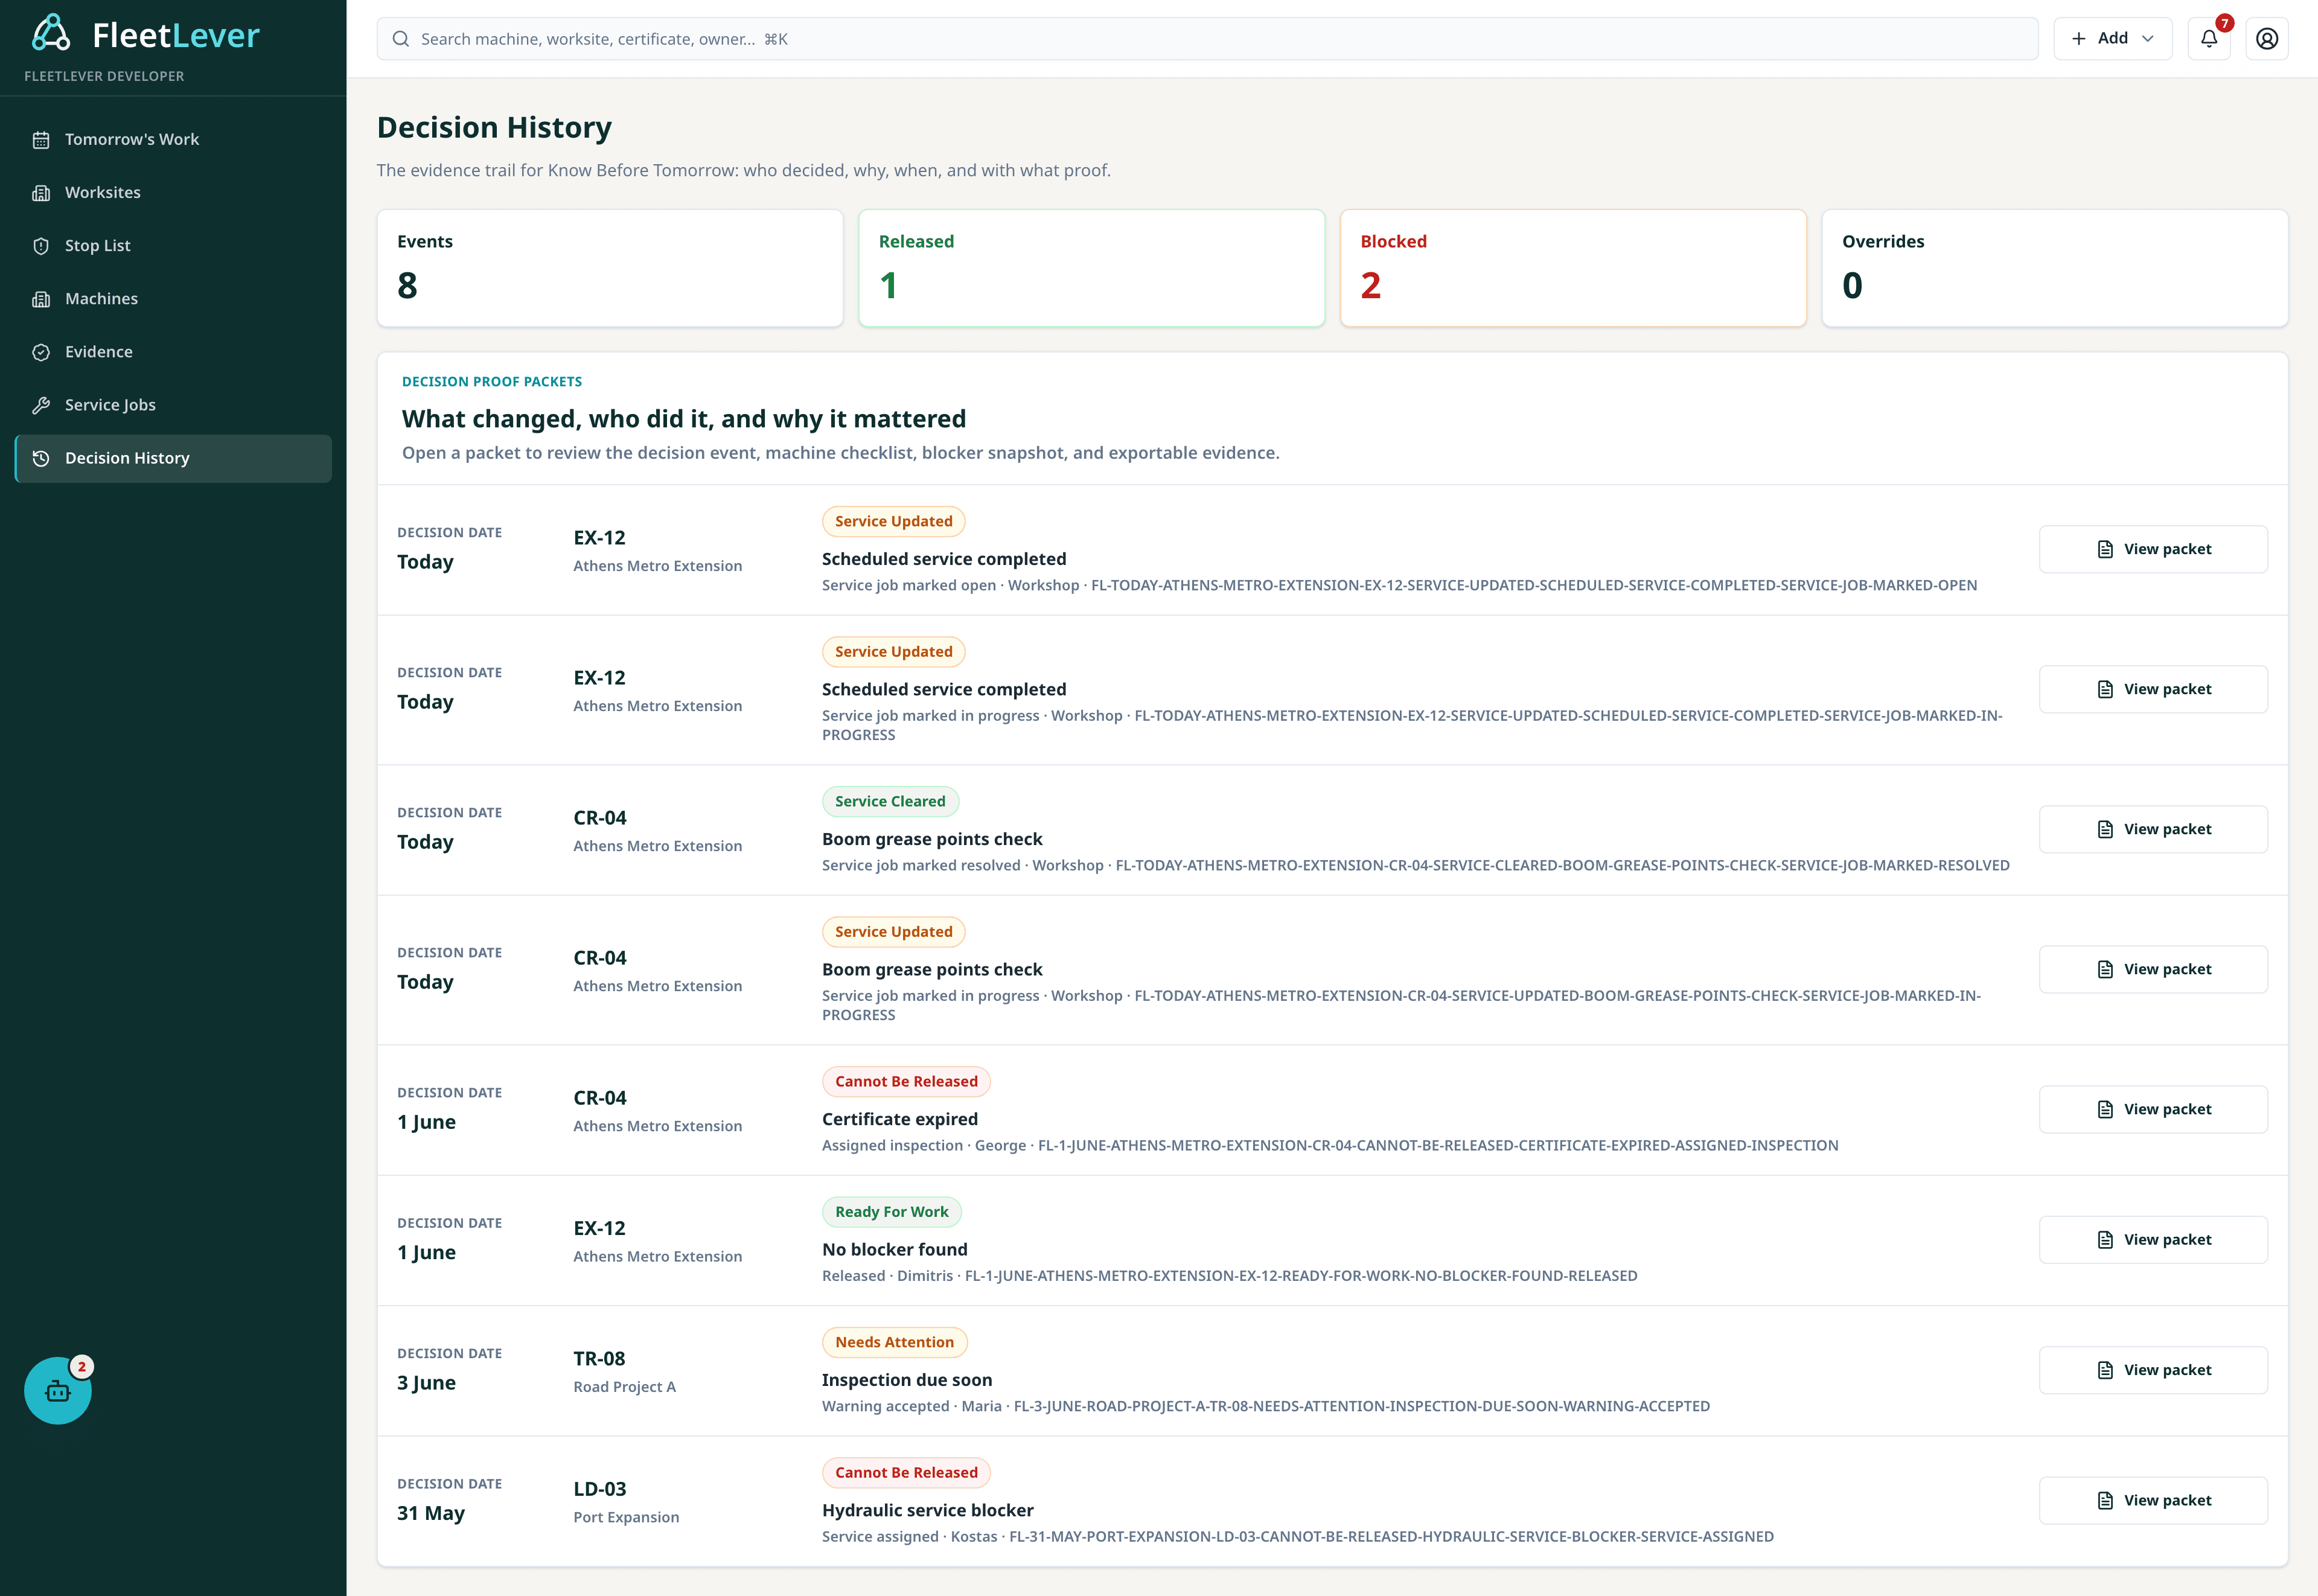Open the Service Jobs page
This screenshot has height=1596, width=2318.
click(x=173, y=405)
